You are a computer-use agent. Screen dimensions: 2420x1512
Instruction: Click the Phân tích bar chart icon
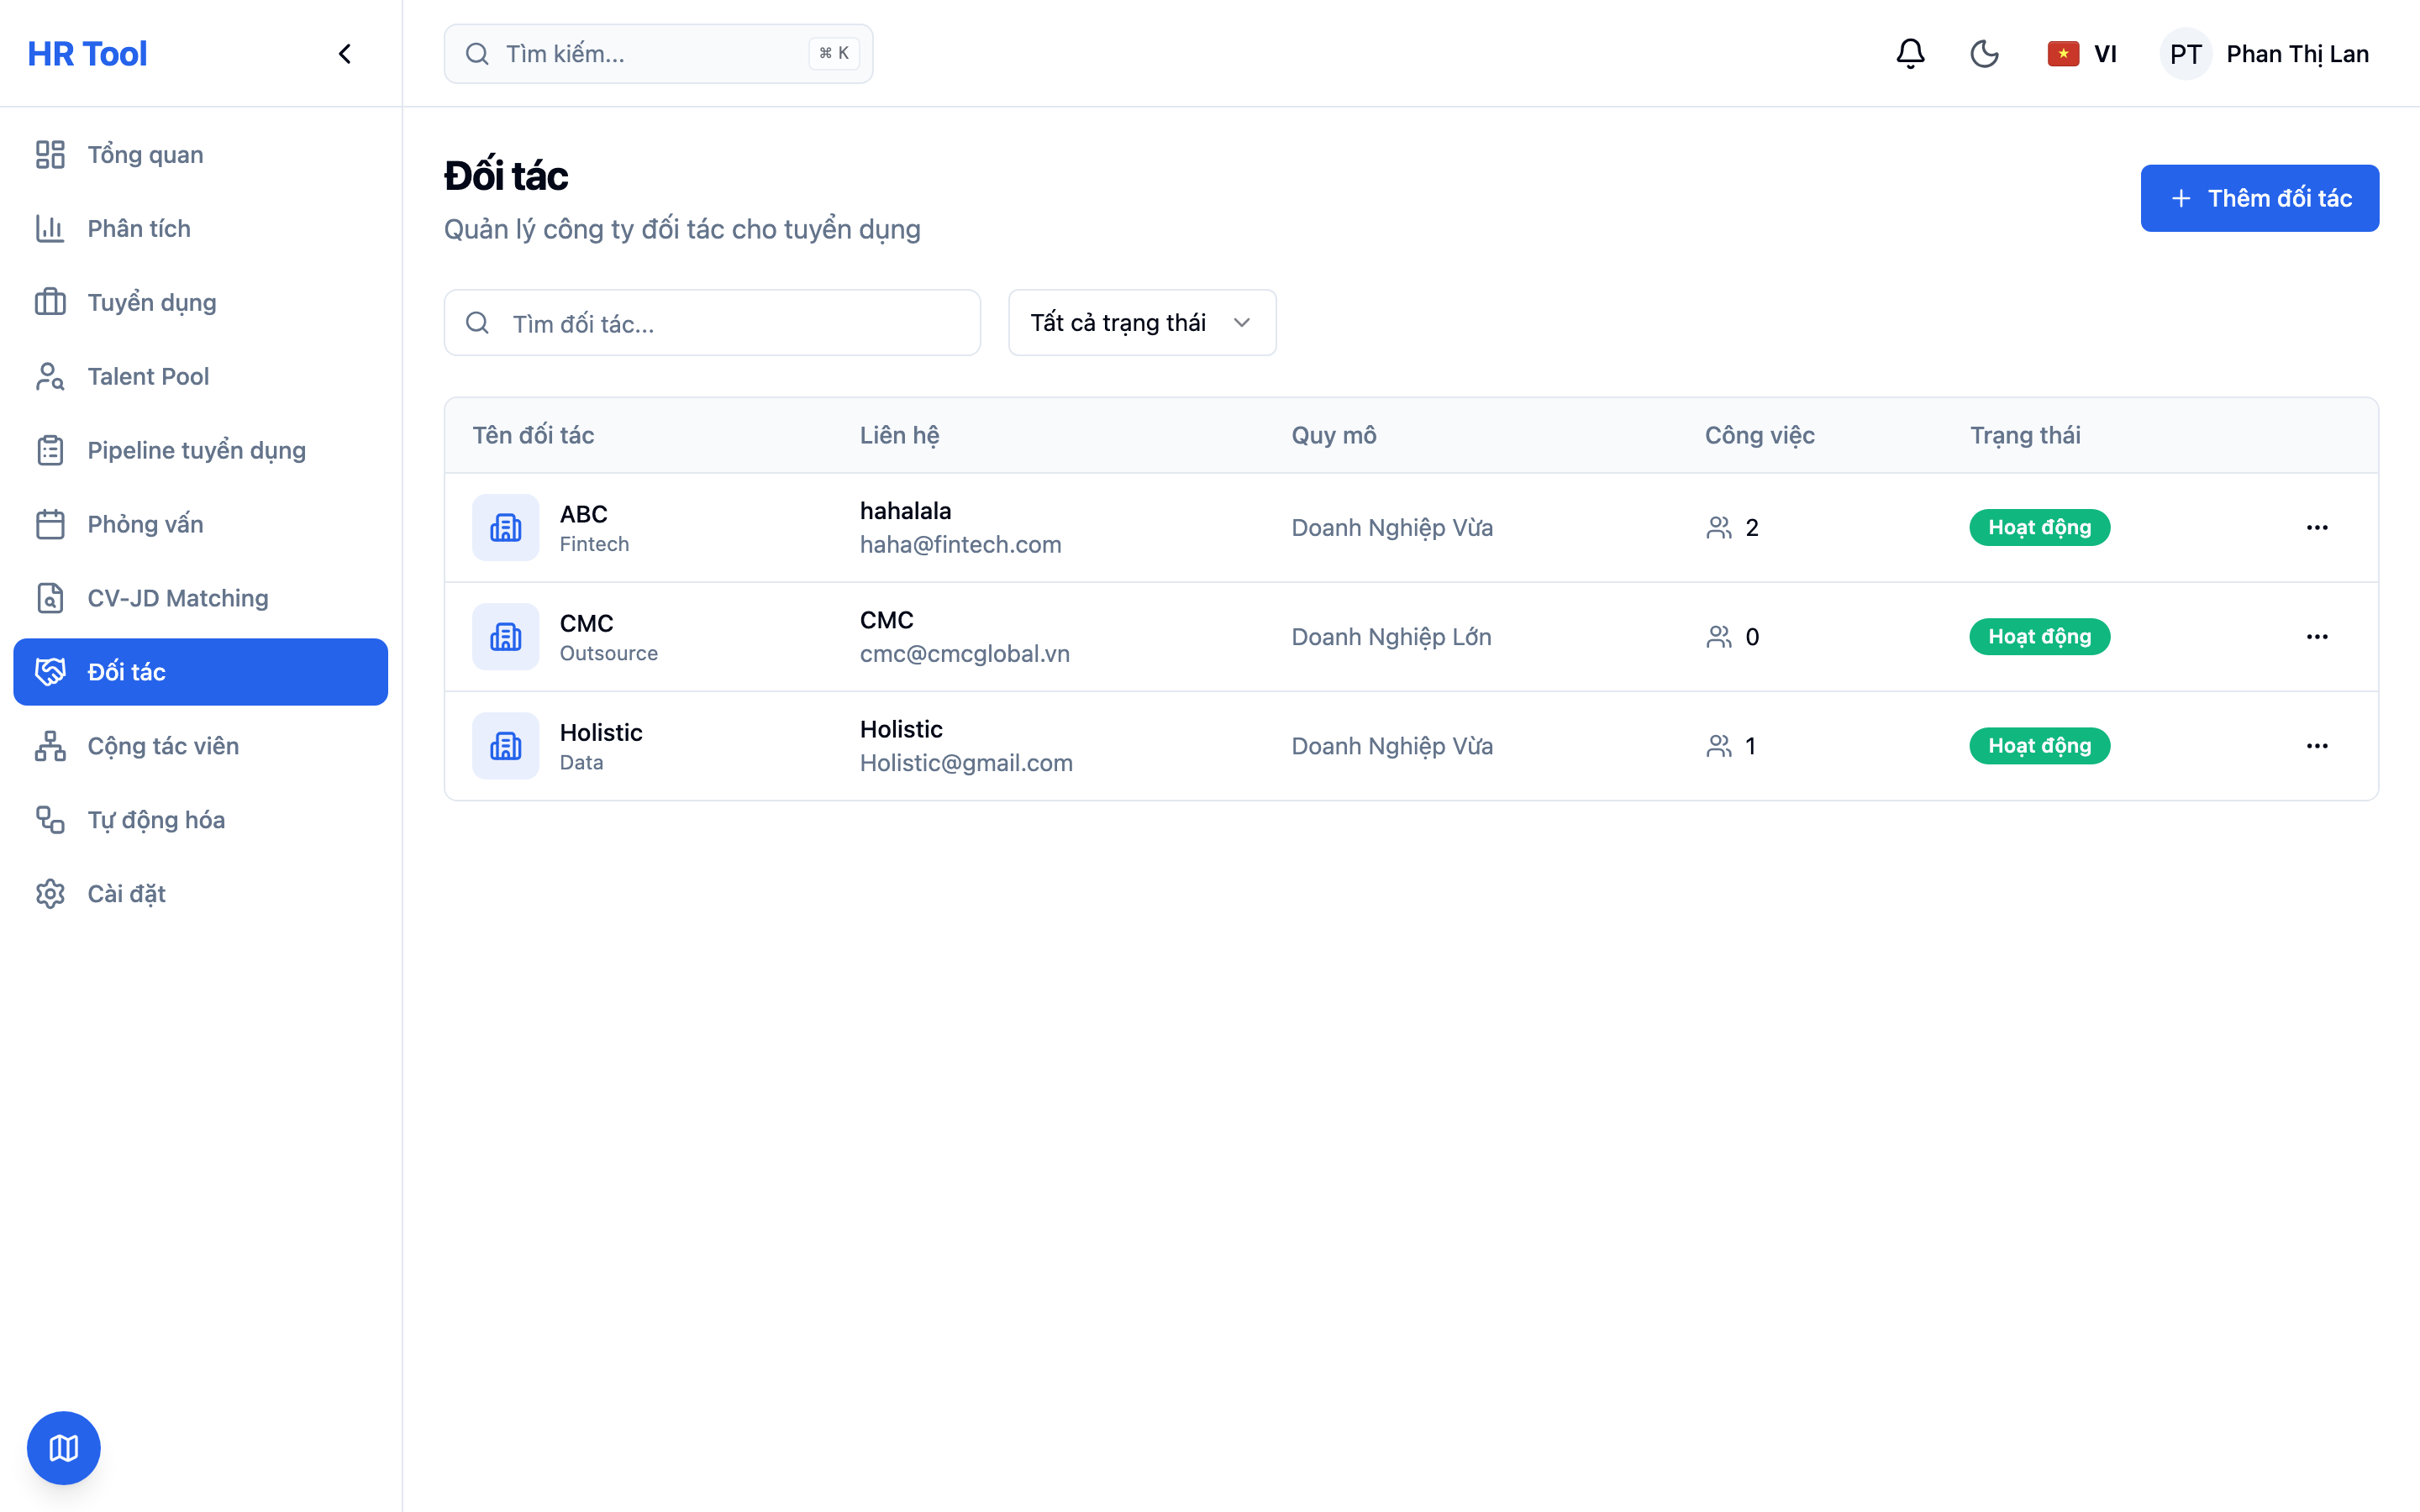[50, 229]
